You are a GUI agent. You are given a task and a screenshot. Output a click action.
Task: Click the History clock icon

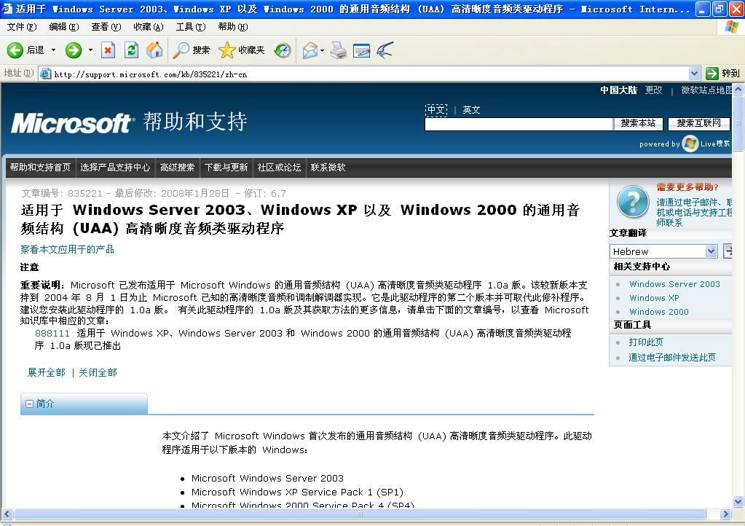click(x=283, y=50)
